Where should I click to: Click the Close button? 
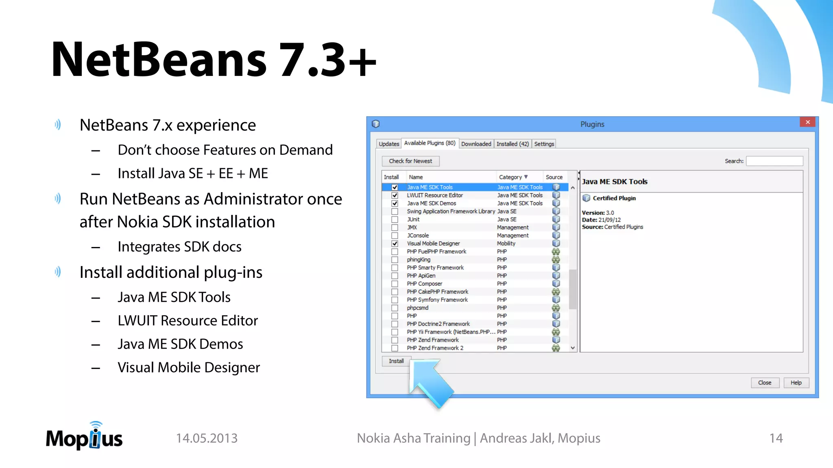(765, 383)
